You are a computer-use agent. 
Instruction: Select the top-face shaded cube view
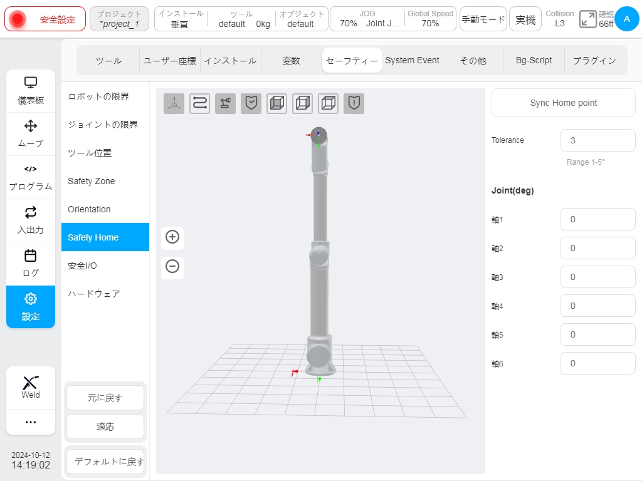[329, 103]
